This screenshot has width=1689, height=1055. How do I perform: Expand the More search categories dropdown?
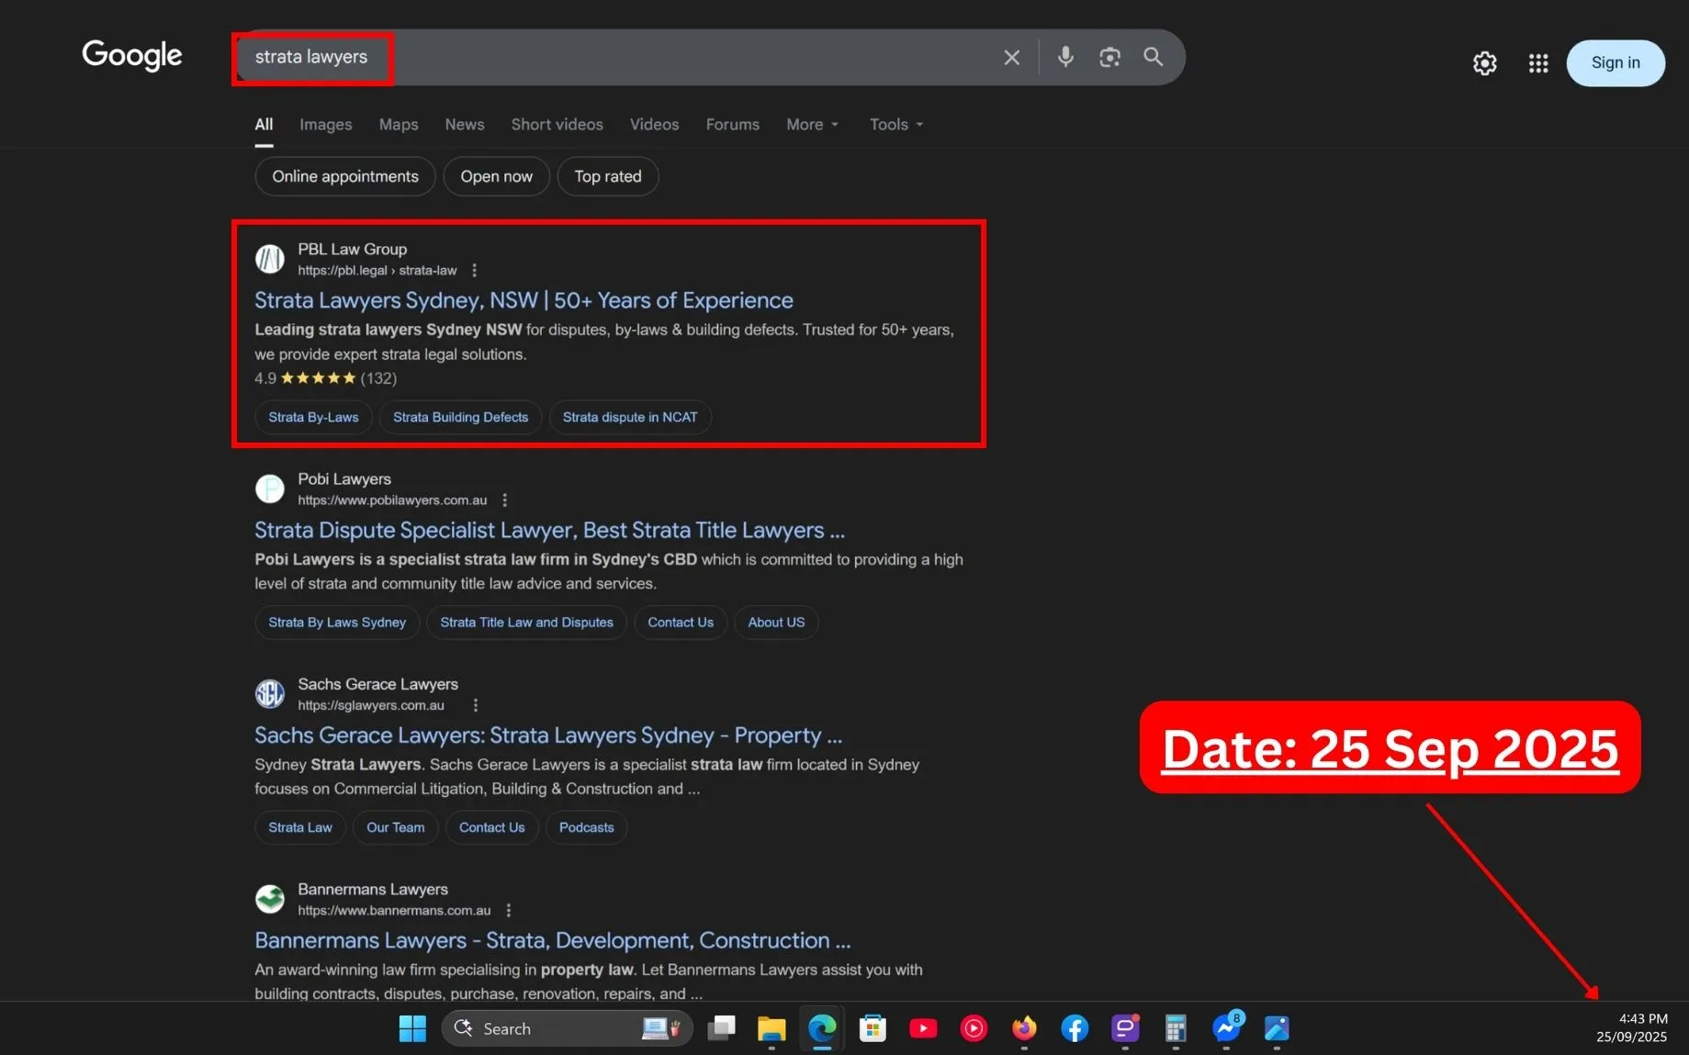(812, 125)
